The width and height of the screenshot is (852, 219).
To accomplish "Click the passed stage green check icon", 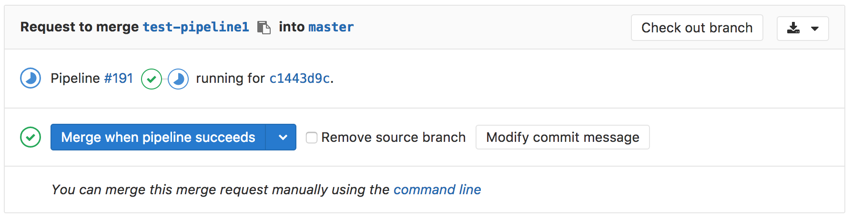I will pos(152,79).
